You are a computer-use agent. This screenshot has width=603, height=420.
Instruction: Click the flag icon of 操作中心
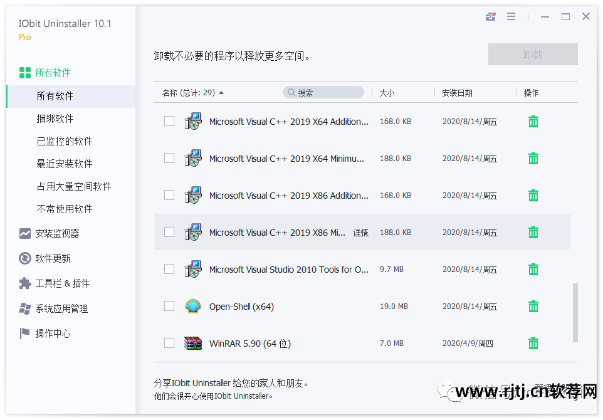click(24, 333)
